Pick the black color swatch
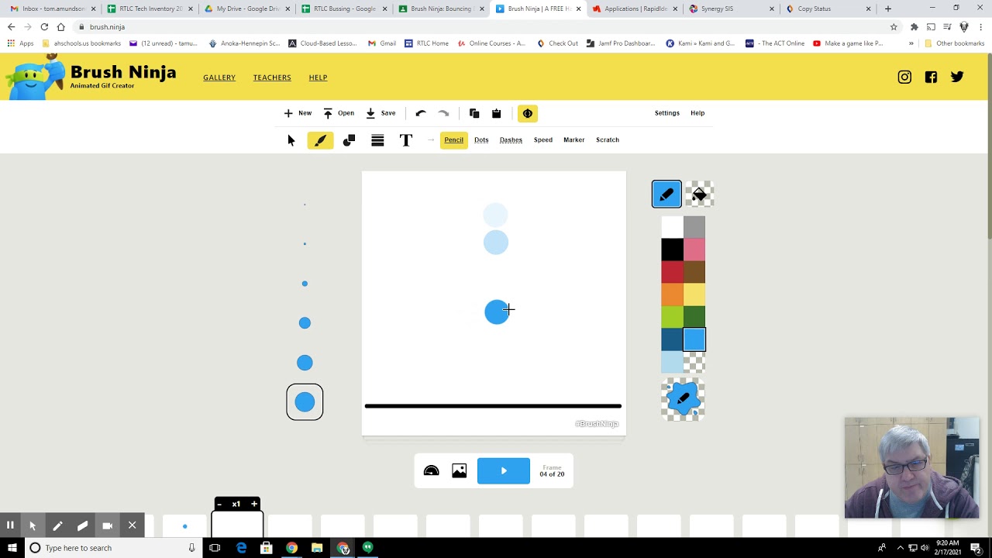Viewport: 992px width, 558px height. [x=672, y=250]
